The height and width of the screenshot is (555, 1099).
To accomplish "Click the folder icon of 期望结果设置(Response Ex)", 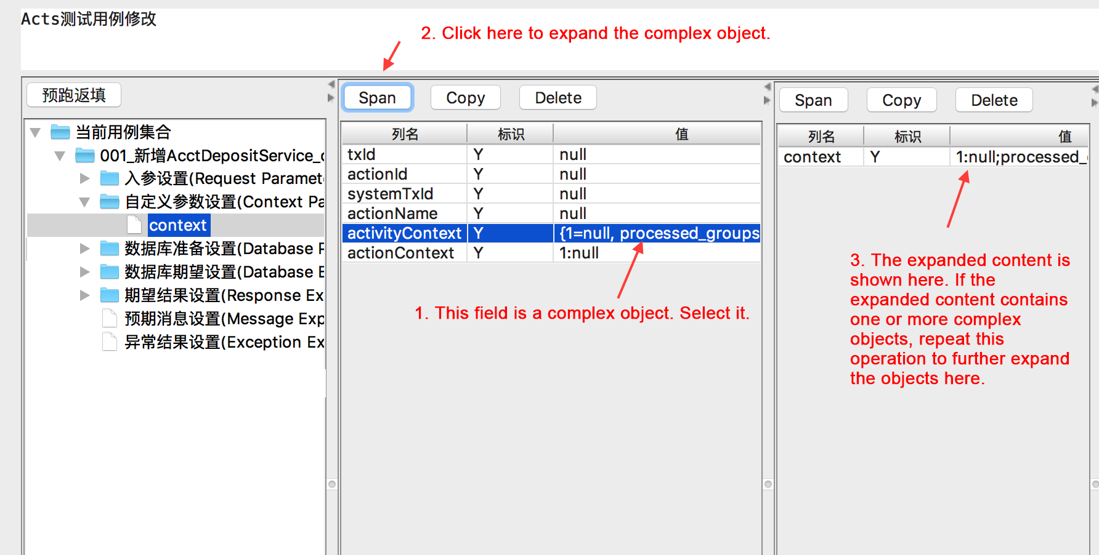I will [108, 295].
